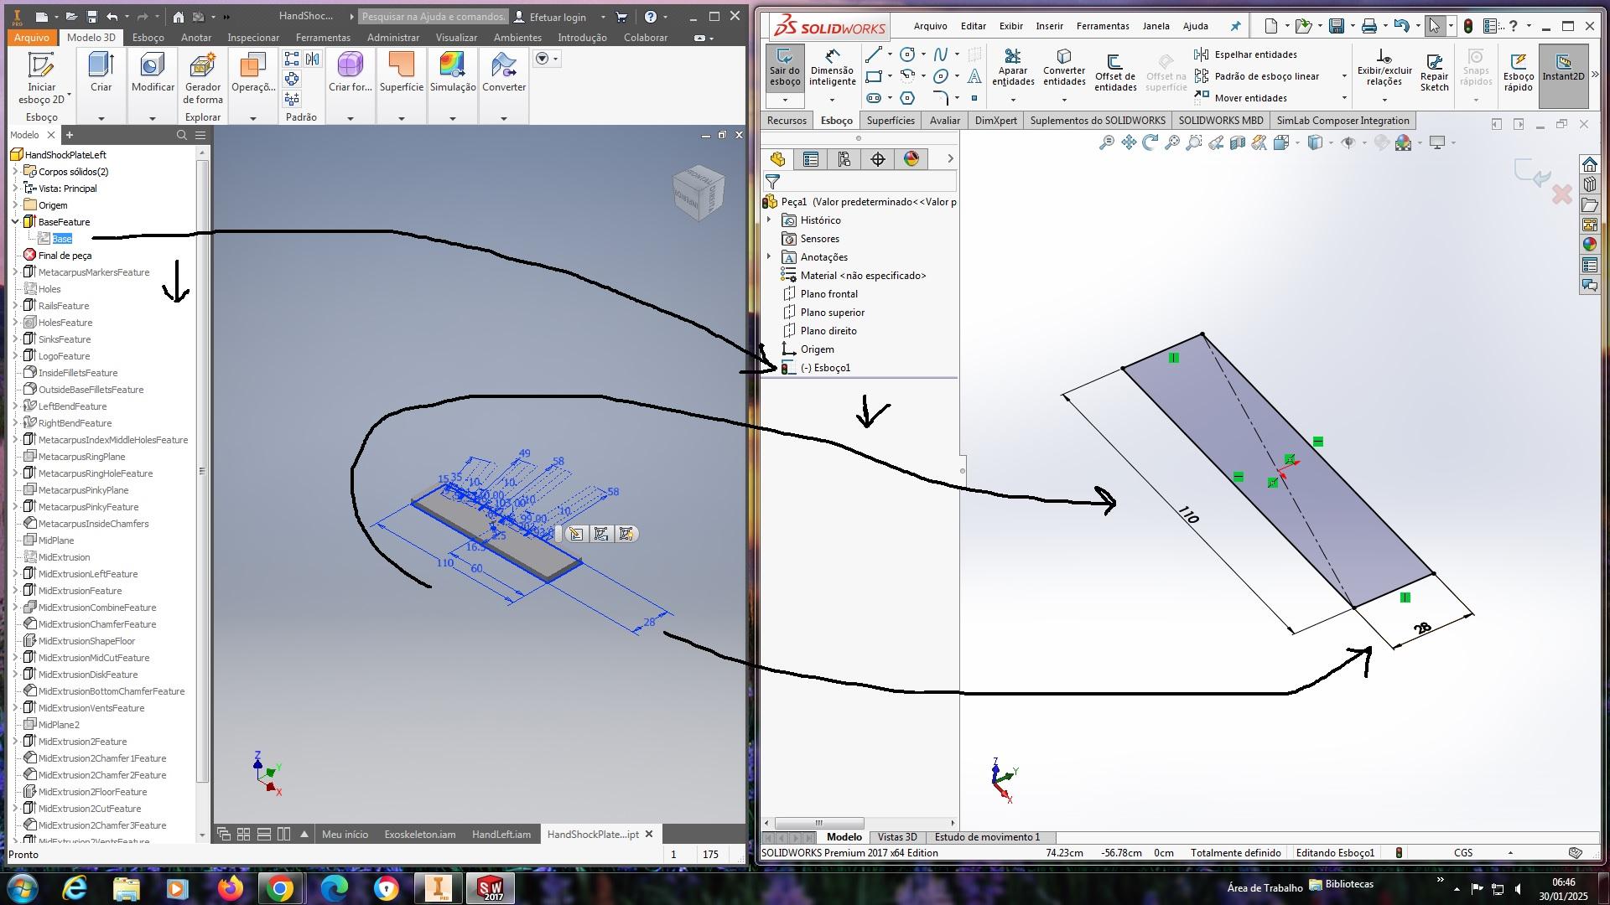Collapse the BaseFeature tree node
The width and height of the screenshot is (1610, 905).
[15, 222]
